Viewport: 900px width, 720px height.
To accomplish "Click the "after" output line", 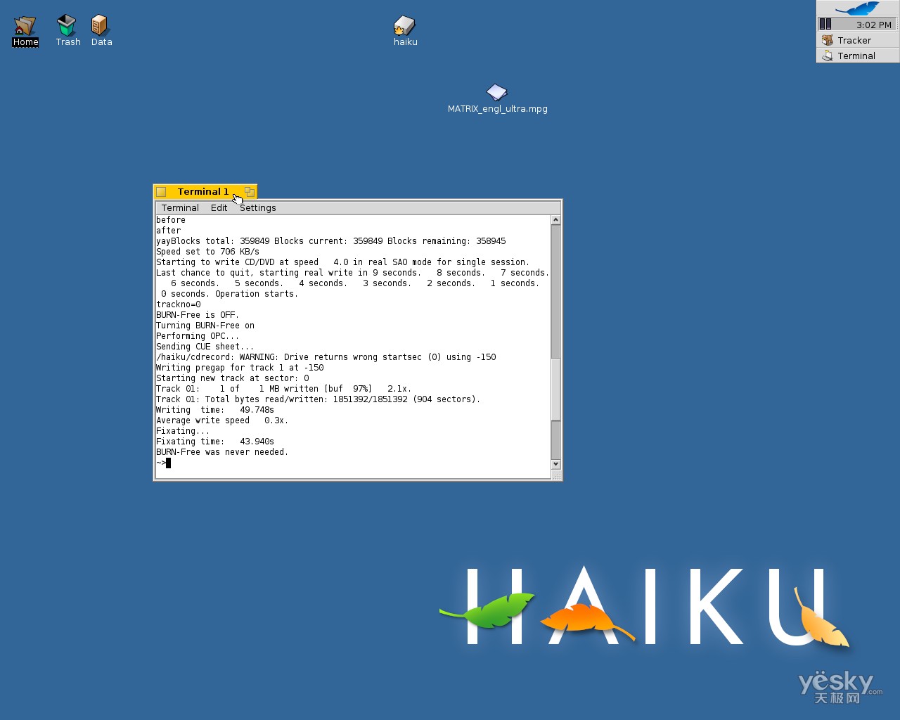I will [169, 231].
